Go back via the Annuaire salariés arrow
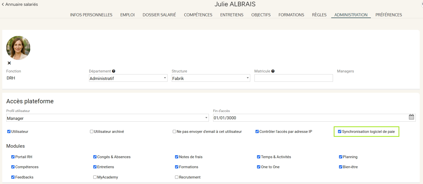The image size is (423, 184). click(3, 4)
